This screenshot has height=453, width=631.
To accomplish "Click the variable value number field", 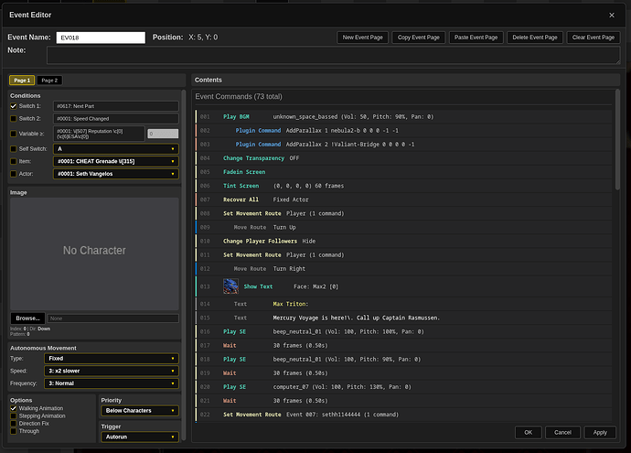I will tap(163, 134).
